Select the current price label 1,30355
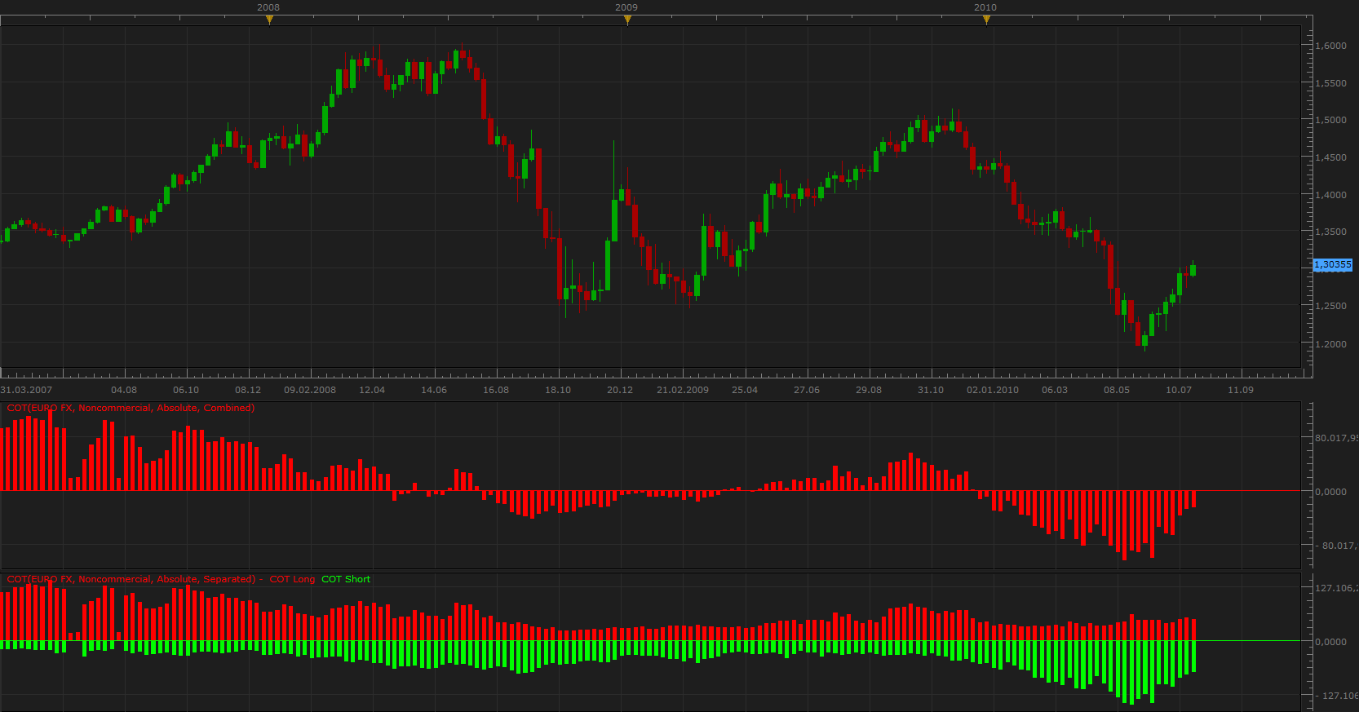The height and width of the screenshot is (712, 1359). 1333,264
